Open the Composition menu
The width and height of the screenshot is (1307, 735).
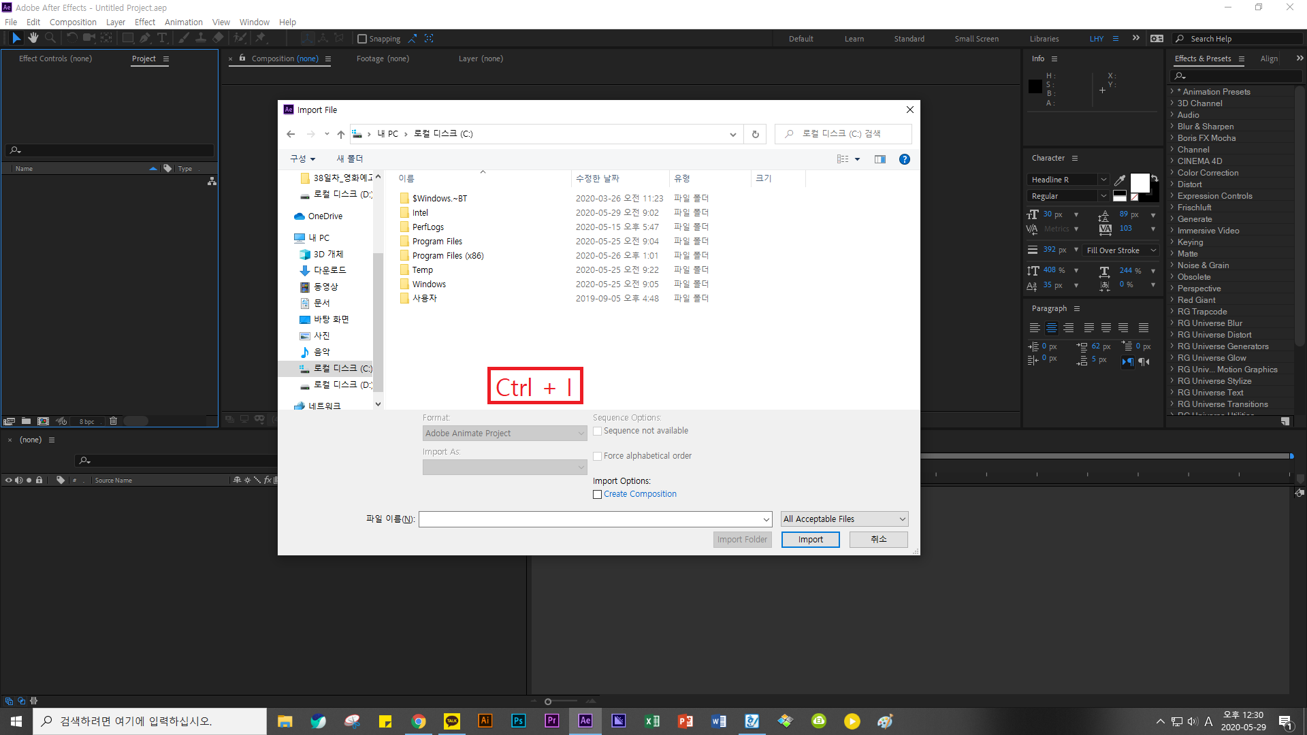pos(73,22)
